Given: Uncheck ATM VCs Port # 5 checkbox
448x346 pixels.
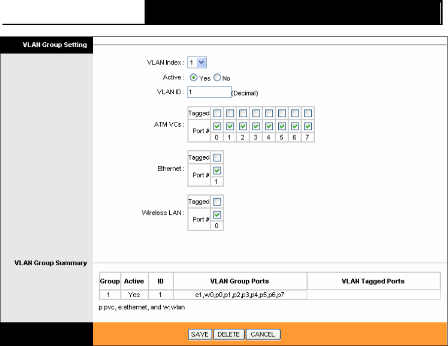Looking at the screenshot, I should pyautogui.click(x=282, y=126).
